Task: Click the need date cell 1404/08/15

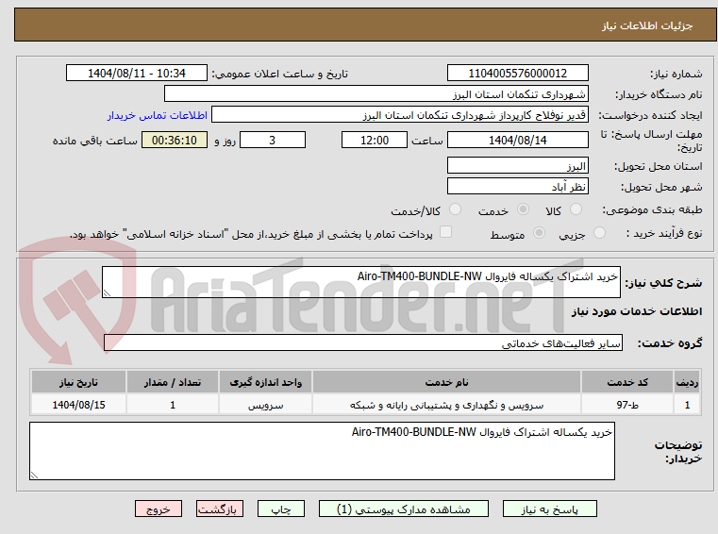Action: 78,405
